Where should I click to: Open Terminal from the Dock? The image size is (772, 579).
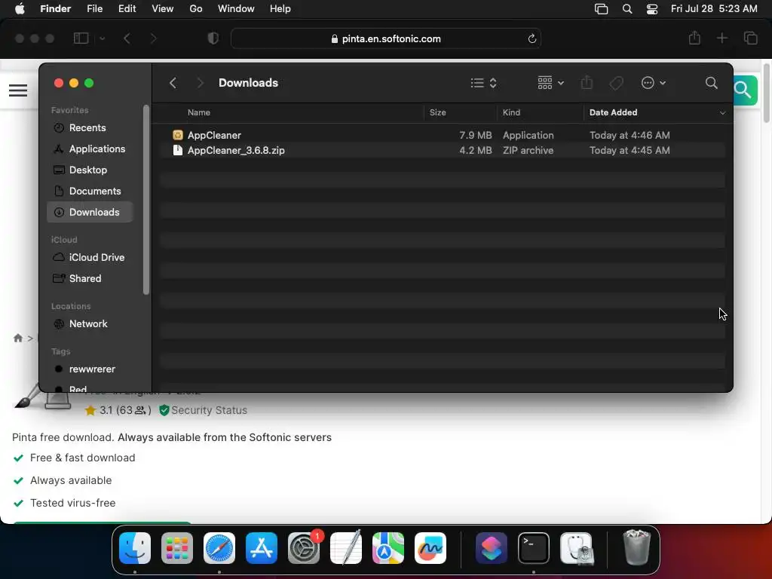[x=534, y=548]
